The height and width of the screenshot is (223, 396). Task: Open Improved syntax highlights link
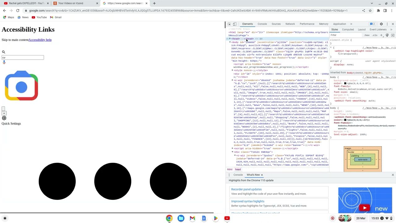coord(247,201)
